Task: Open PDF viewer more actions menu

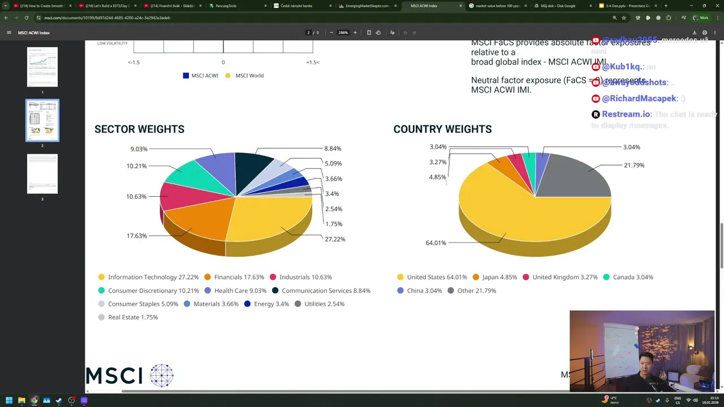Action: coord(714,33)
